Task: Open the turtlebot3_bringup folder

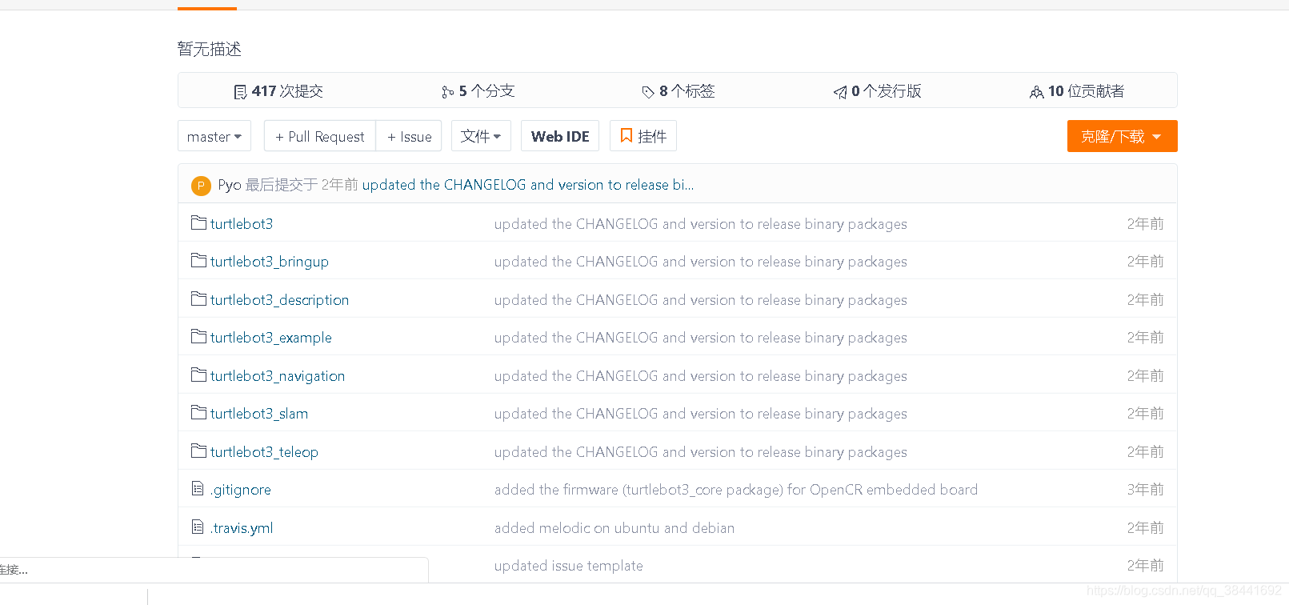Action: point(270,262)
